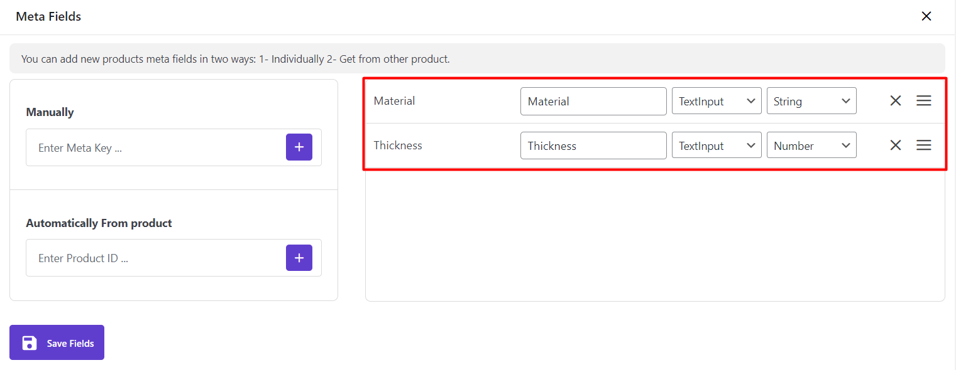Open the Material TextInput type dropdown
Viewport: 956px width, 370px height.
coord(716,101)
